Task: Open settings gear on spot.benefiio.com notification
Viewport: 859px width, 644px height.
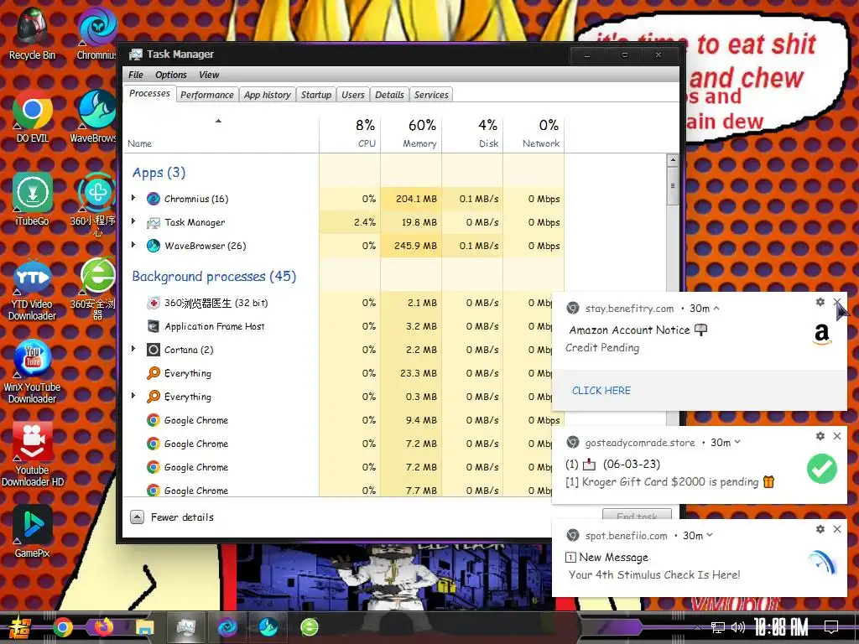Action: (x=820, y=529)
